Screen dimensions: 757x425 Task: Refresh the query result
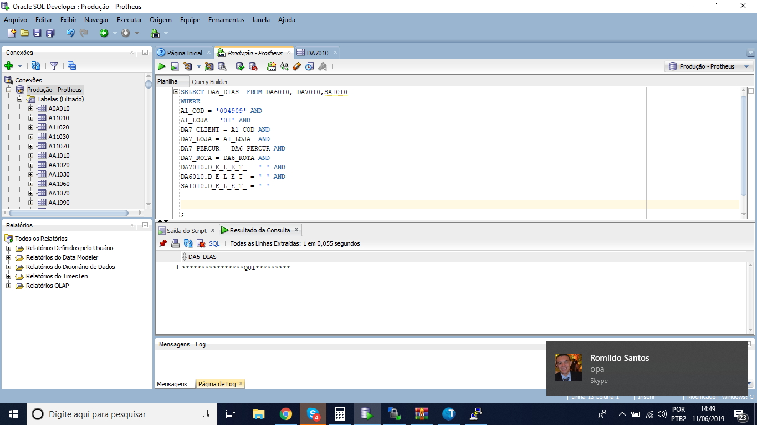(x=188, y=243)
